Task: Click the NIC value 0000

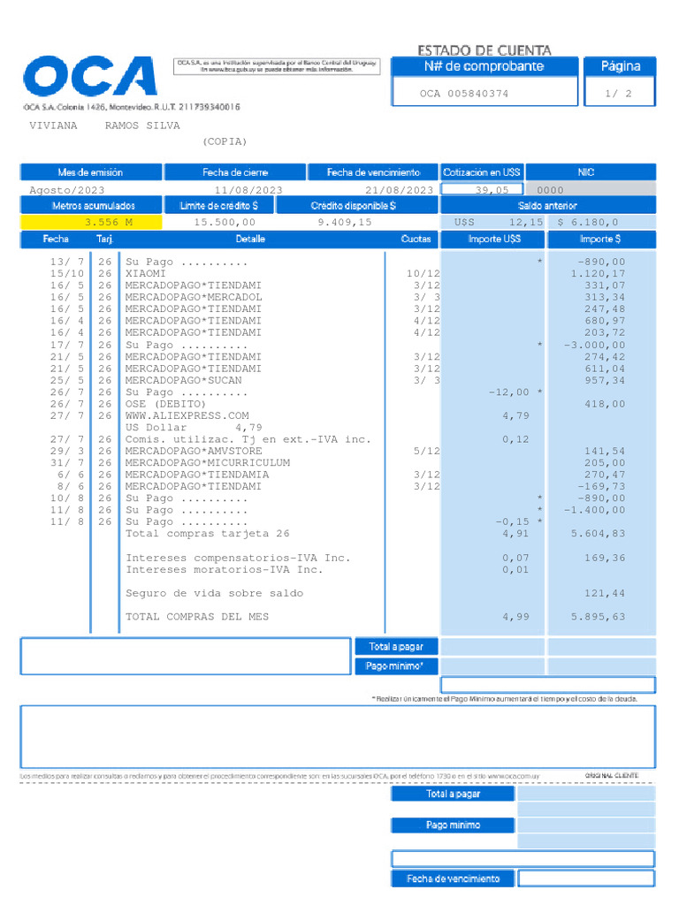Action: (550, 190)
